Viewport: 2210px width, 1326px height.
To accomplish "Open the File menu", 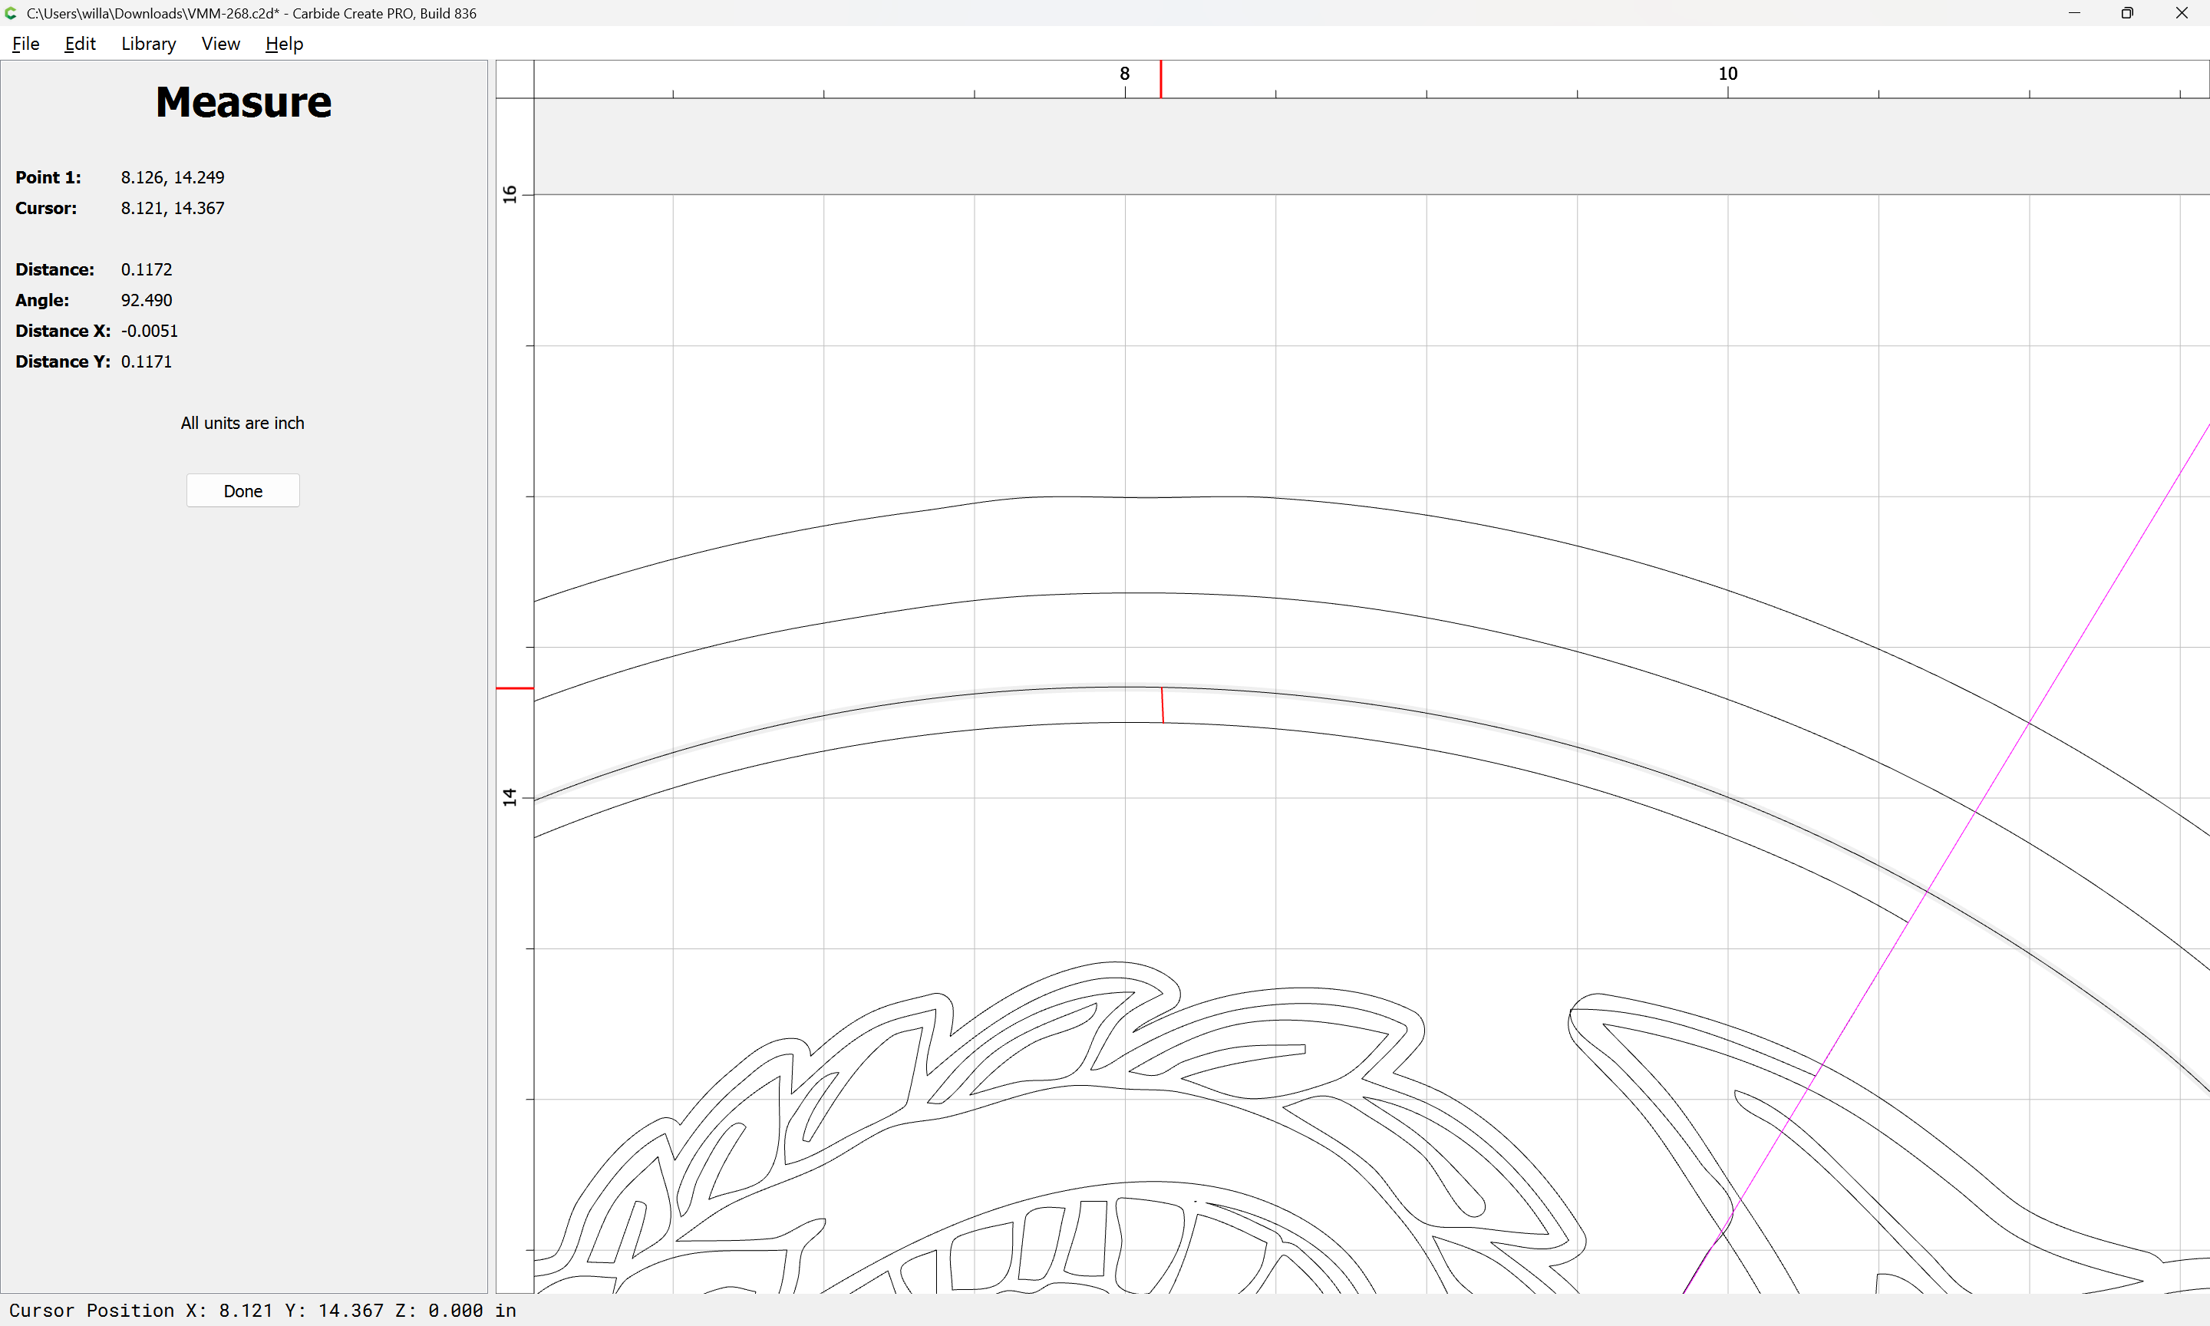I will click(26, 44).
